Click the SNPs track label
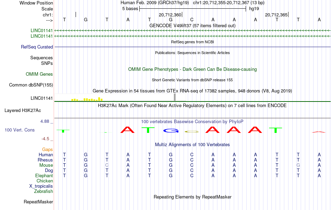This screenshot has height=210, width=331. 47,63
